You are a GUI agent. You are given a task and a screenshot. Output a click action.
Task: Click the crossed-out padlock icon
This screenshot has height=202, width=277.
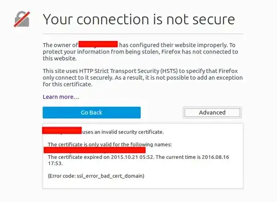(x=22, y=19)
